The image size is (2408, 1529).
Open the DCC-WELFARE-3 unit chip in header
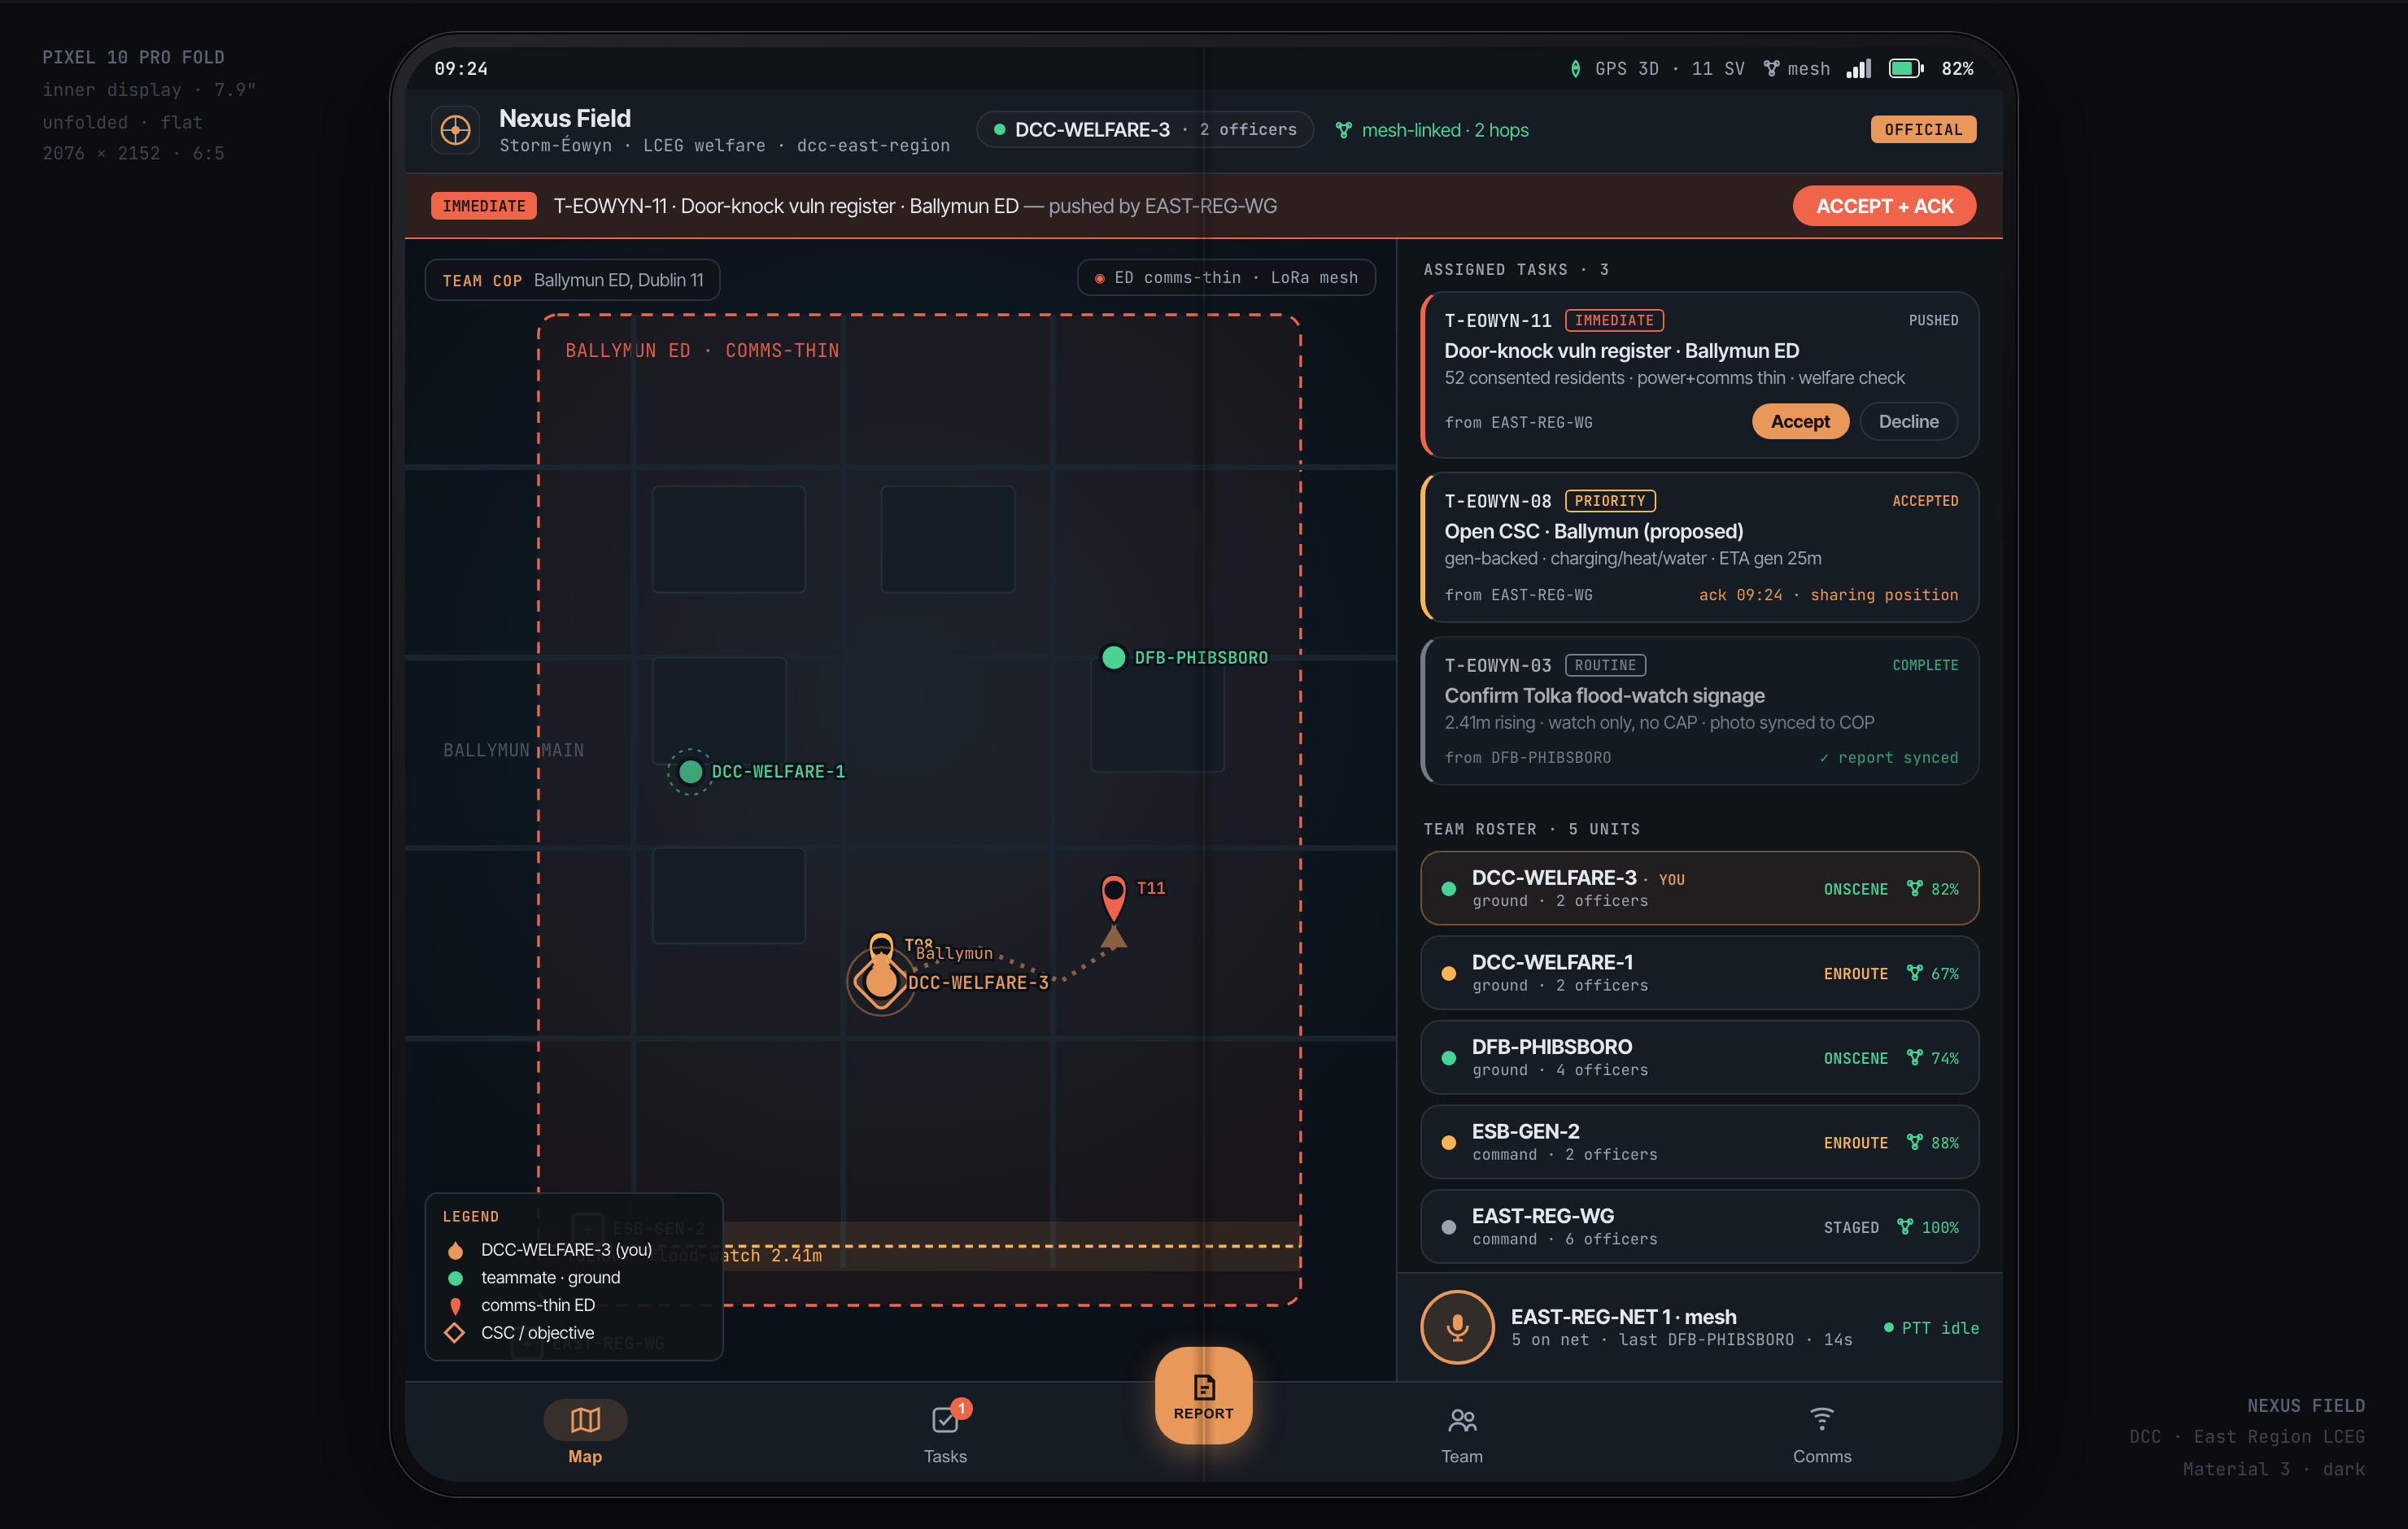point(1145,130)
